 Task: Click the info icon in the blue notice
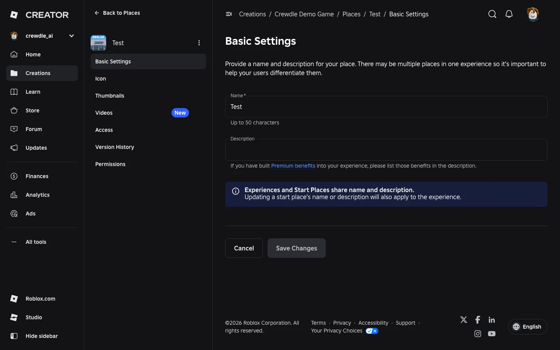pyautogui.click(x=236, y=191)
